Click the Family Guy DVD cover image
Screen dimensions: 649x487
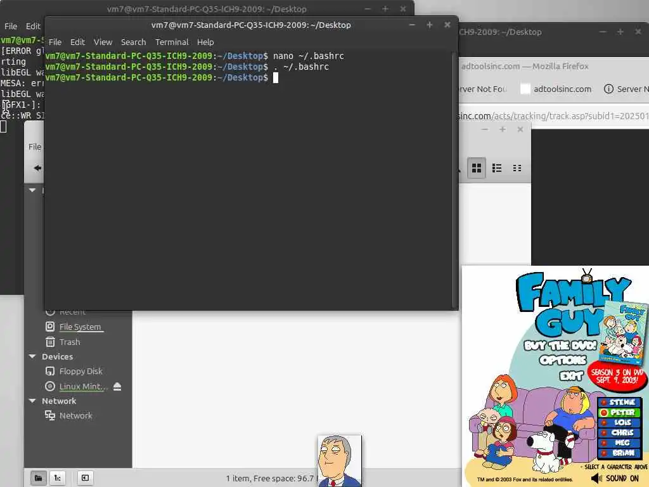coord(623,332)
